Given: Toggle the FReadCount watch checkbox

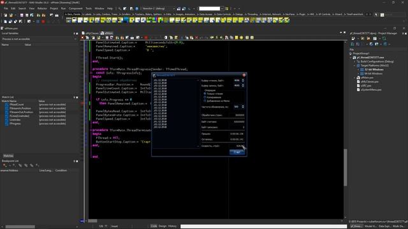Looking at the screenshot, I should coord(7,104).
